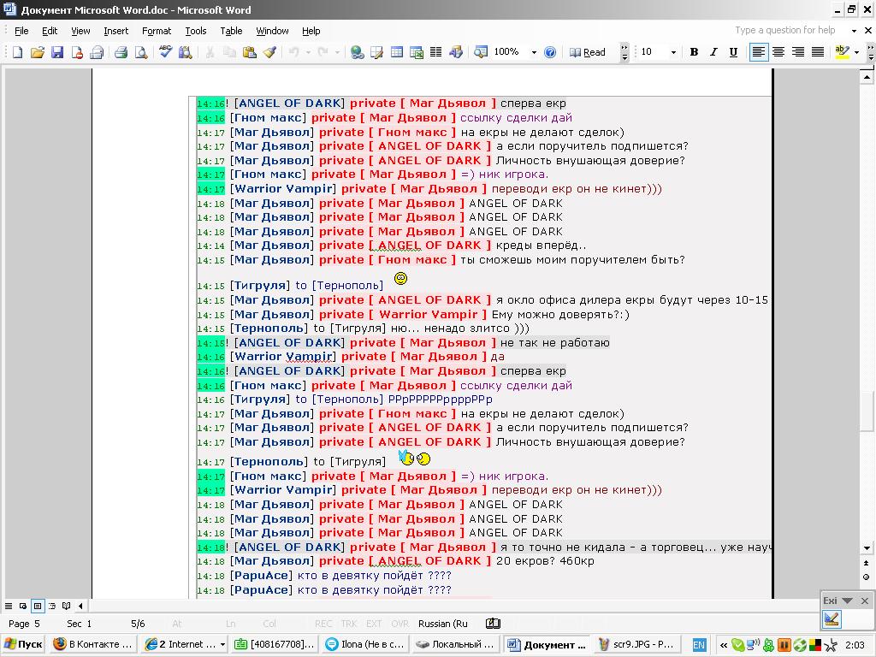This screenshot has height=657, width=876.
Task: Open the font size 10 dropdown
Action: [673, 52]
